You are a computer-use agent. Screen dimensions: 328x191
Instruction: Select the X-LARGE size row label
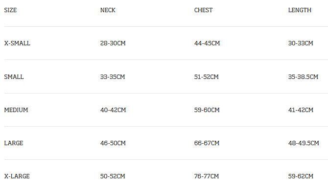pyautogui.click(x=17, y=176)
